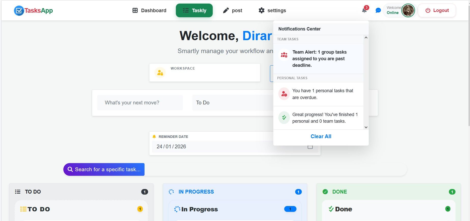Click the reminder date field 24/01/2026

tap(235, 147)
